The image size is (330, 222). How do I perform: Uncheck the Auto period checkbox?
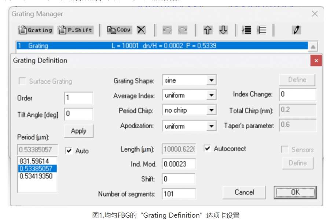(69, 150)
